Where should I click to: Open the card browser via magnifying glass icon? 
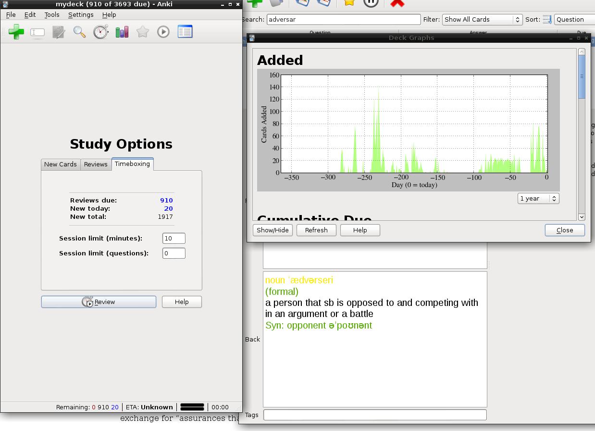point(79,32)
